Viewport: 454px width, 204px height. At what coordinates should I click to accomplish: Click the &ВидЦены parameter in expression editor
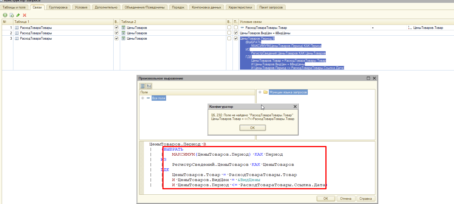point(249,180)
